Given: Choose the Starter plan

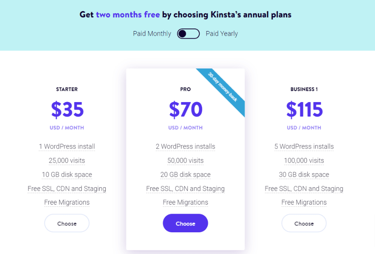Looking at the screenshot, I should (67, 223).
